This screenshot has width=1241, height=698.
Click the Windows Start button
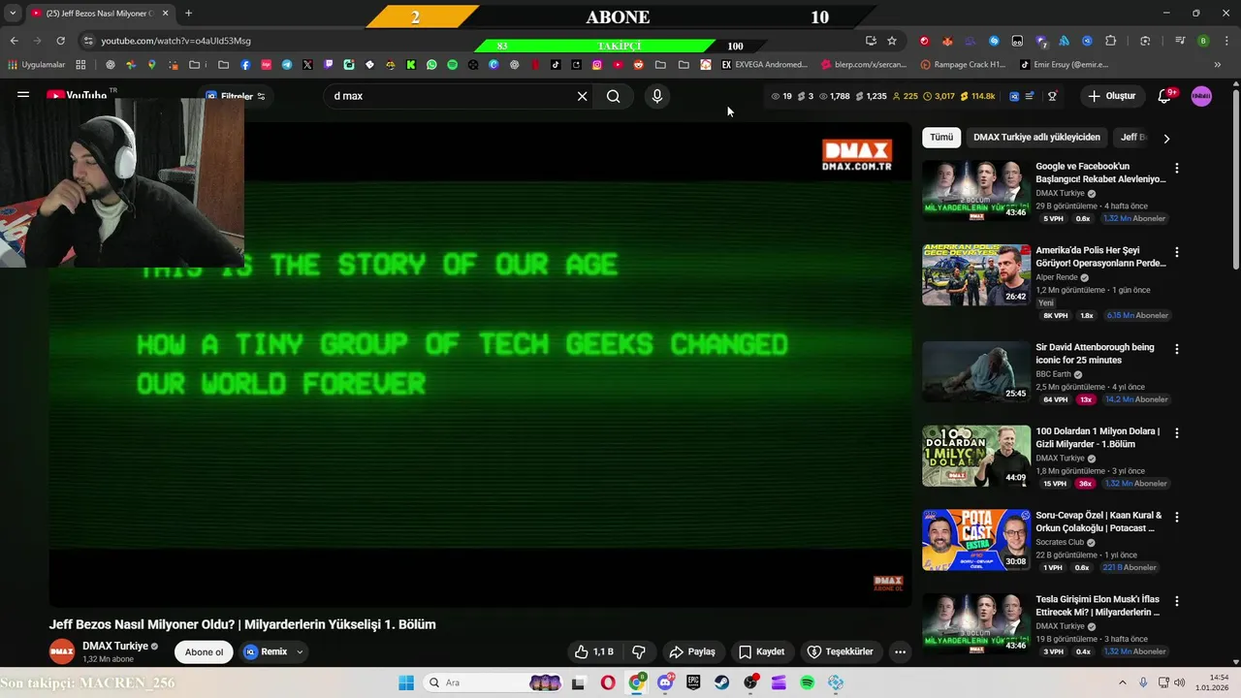coord(405,682)
